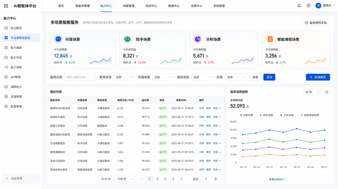Viewport: 338px width, 189px height.
Task: Click the 能力概览 sidebar icon
Action: (x=6, y=28)
